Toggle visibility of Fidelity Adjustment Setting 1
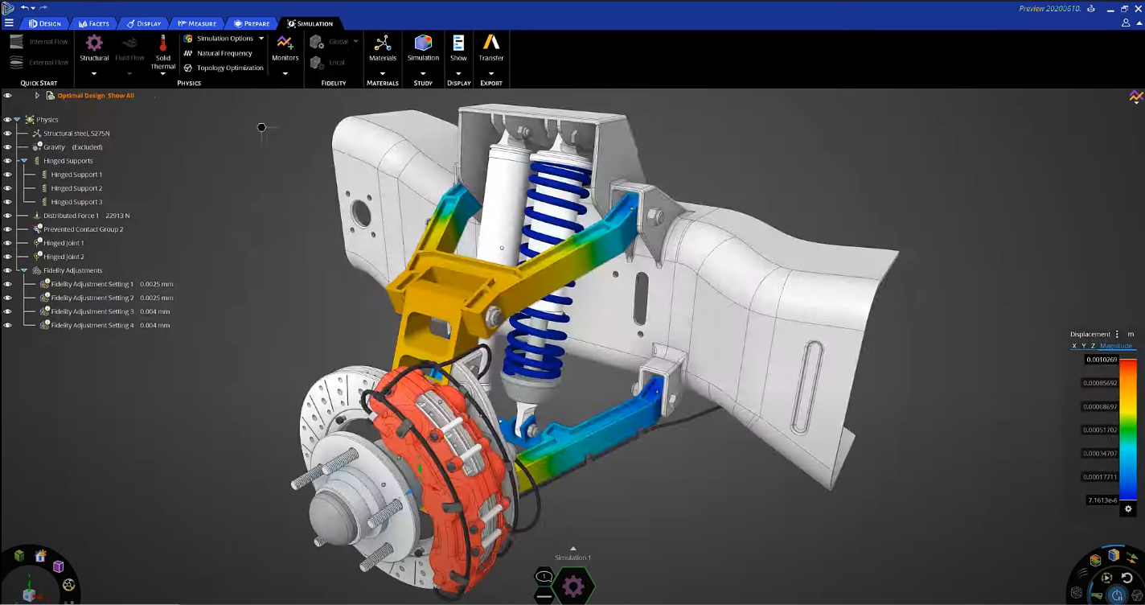Screen dimensions: 1145x605 coord(7,284)
